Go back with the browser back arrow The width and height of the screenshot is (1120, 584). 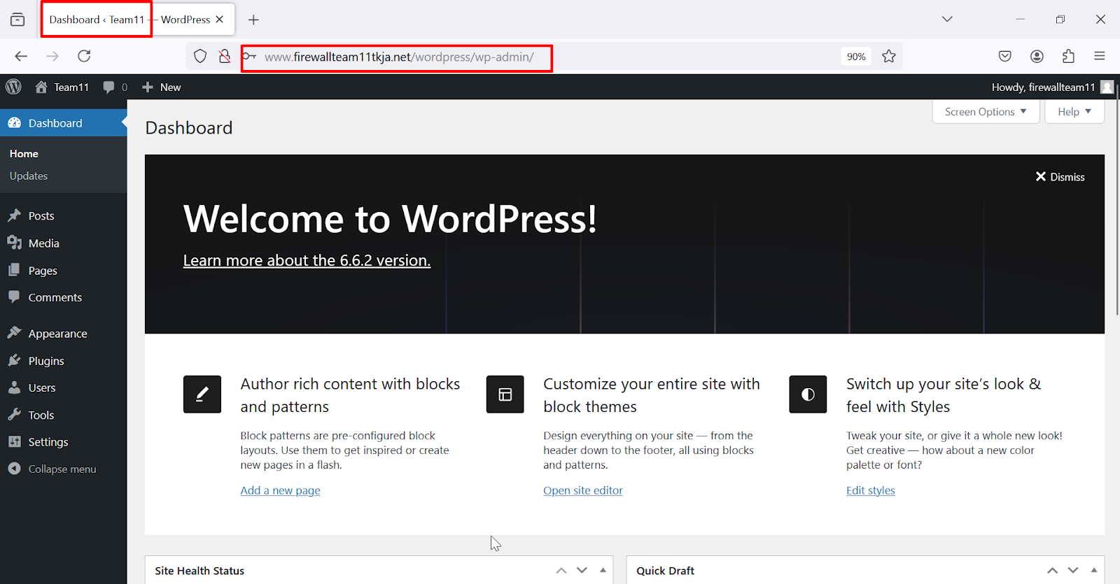click(21, 56)
